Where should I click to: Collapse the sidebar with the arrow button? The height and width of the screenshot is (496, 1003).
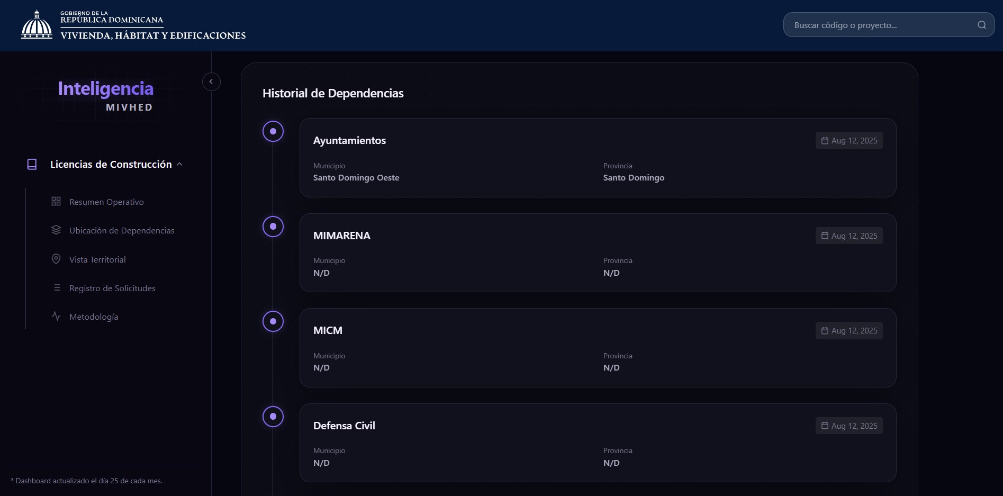tap(211, 82)
